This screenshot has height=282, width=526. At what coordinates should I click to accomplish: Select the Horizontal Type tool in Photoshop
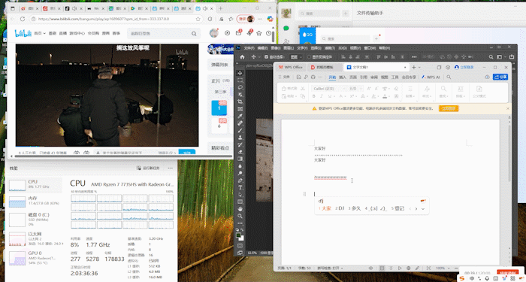[x=240, y=188]
